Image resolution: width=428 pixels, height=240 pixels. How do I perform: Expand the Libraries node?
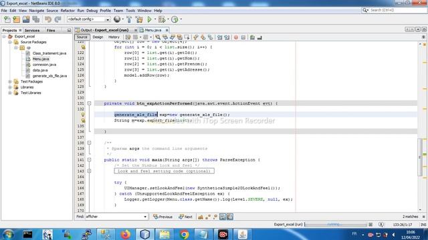[10, 87]
